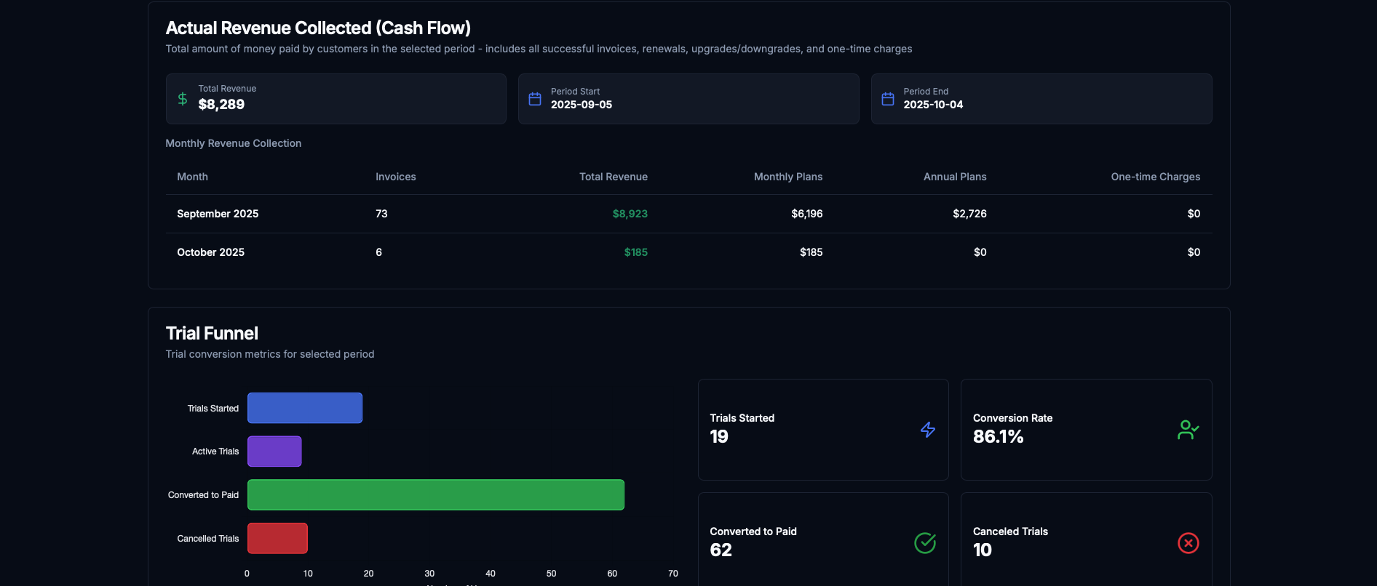The height and width of the screenshot is (586, 1377).
Task: Click the Period Start calendar icon
Action: (x=535, y=99)
